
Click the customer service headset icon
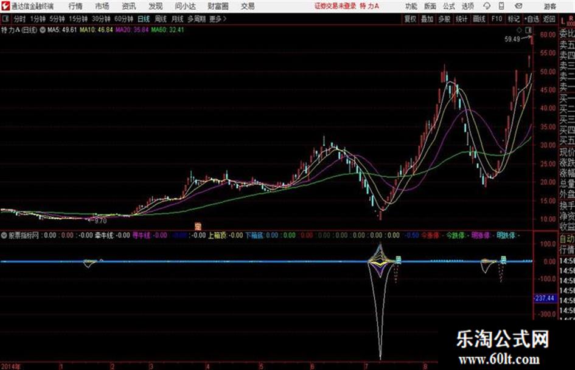[x=487, y=6]
